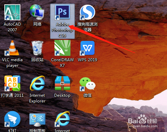Open the AutoCAD 2007 desktop icon
The image size is (167, 132).
tap(12, 12)
